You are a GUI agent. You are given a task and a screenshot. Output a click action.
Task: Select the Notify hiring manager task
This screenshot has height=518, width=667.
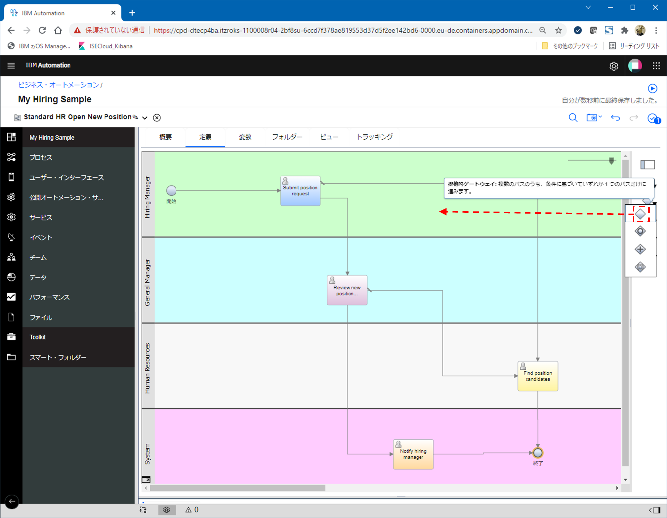(x=413, y=454)
